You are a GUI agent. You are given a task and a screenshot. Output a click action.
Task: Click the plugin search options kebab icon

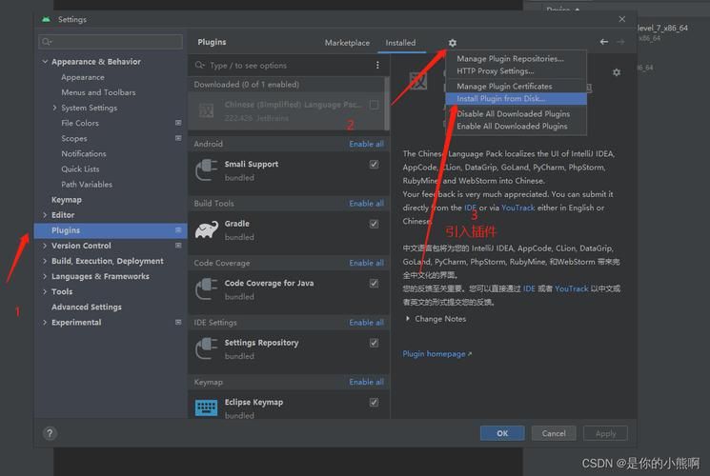(x=377, y=65)
